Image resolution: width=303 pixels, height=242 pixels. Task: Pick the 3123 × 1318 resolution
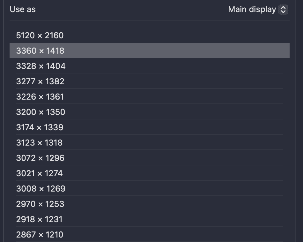[x=40, y=143]
